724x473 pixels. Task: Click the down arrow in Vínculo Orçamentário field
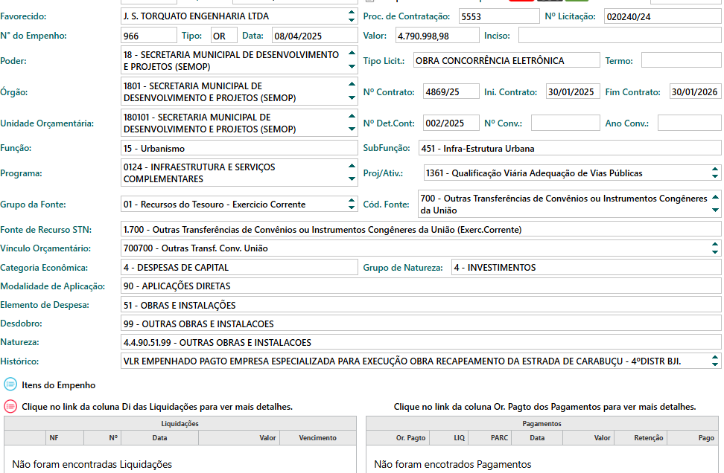(715, 251)
